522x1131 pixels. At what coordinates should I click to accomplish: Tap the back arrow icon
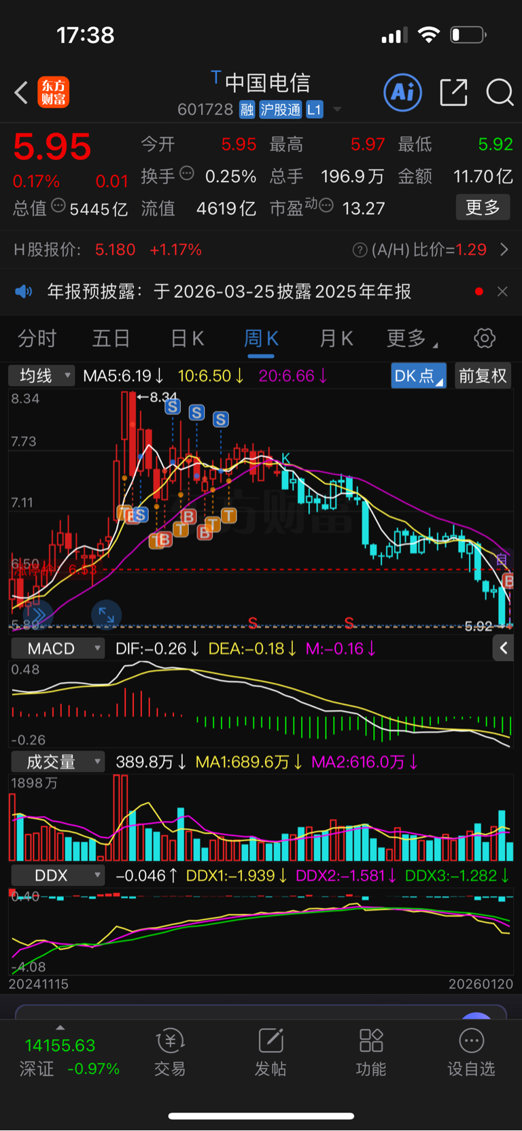[21, 92]
